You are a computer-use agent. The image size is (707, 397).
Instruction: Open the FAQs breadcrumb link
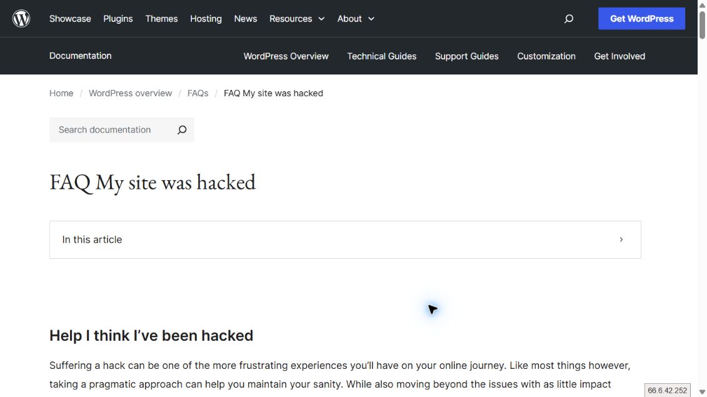[x=198, y=93]
